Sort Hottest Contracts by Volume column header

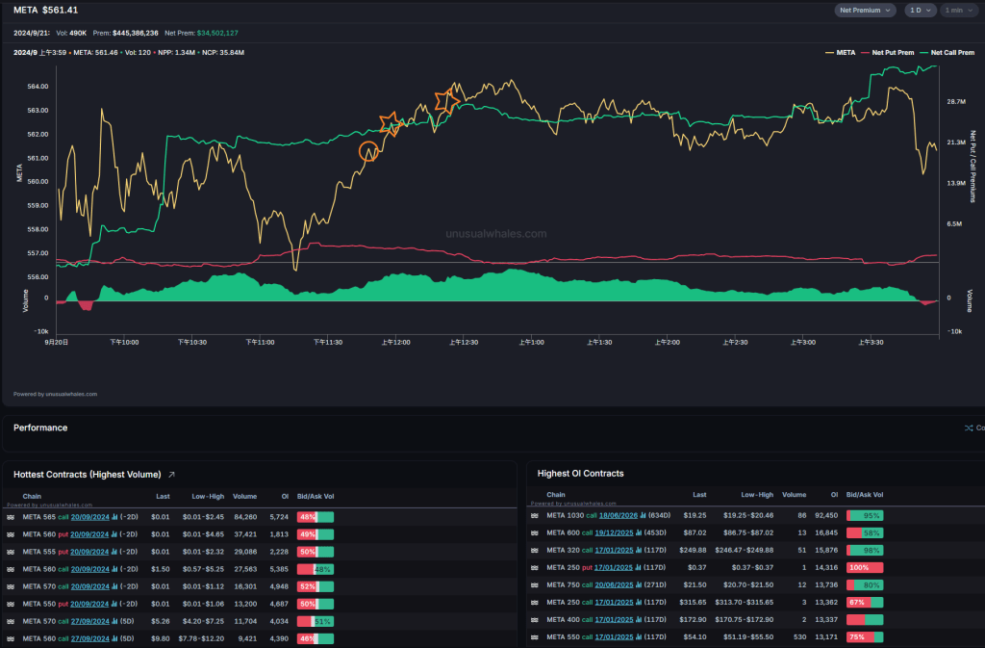click(x=244, y=496)
